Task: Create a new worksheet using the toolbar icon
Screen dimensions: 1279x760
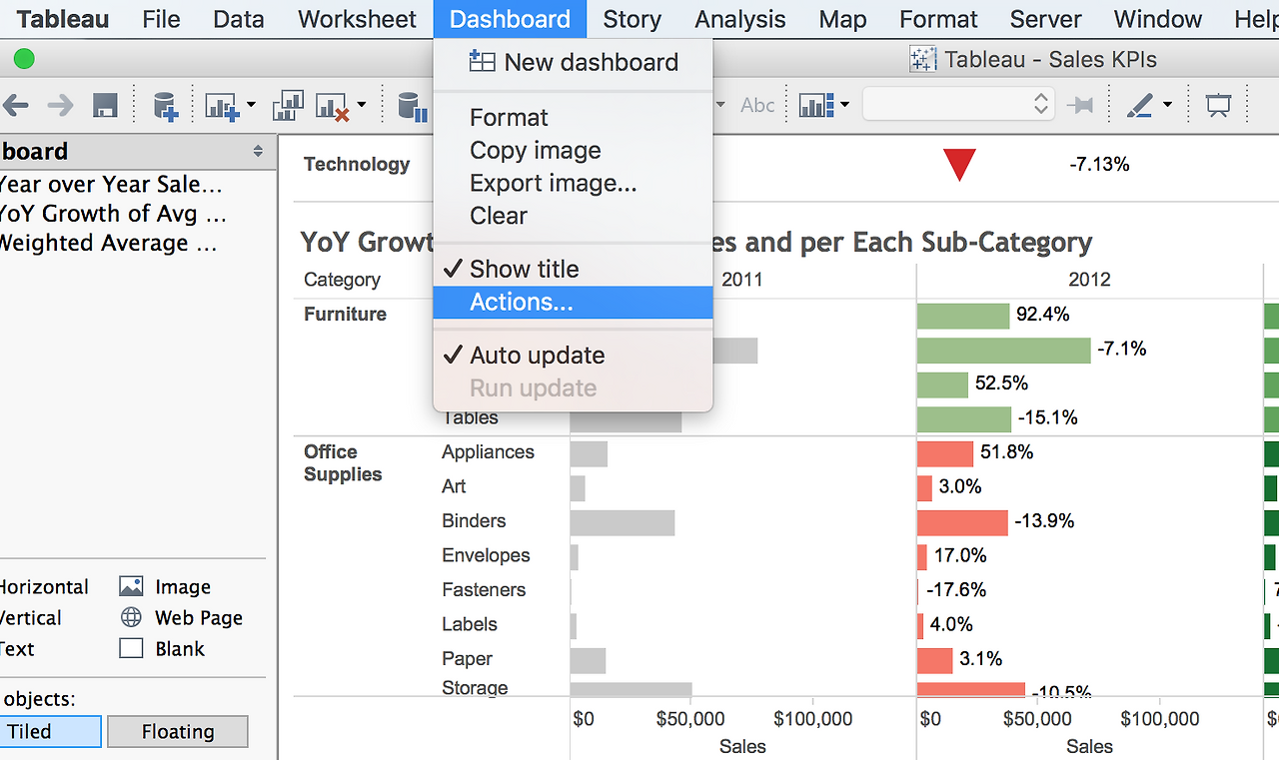Action: pos(222,105)
